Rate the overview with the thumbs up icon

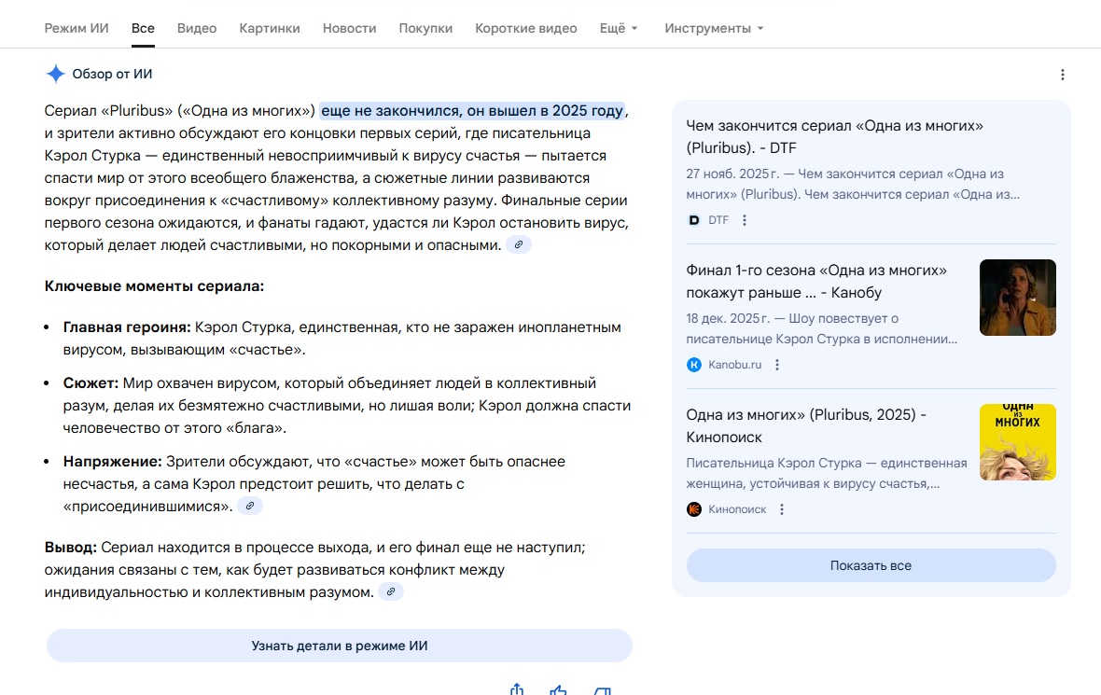tap(558, 690)
